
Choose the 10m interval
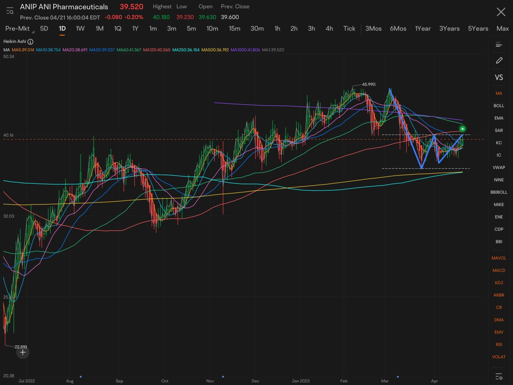[x=212, y=29]
